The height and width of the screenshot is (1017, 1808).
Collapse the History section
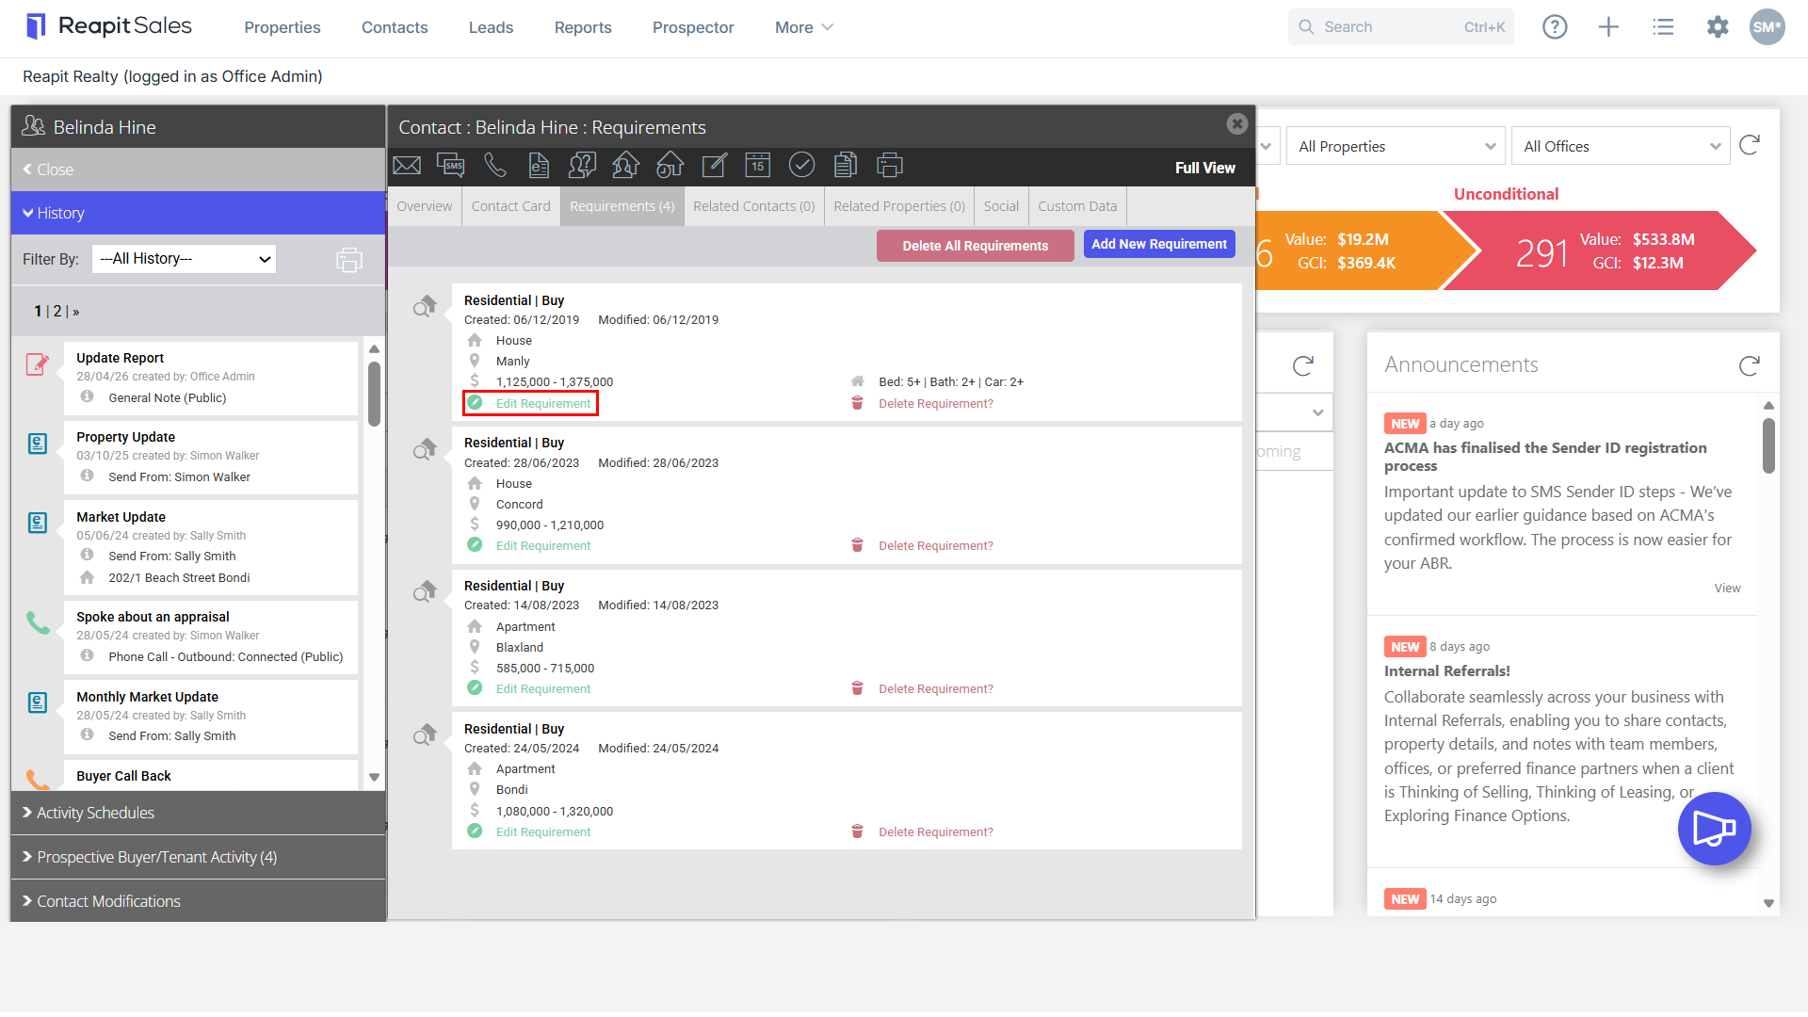(x=198, y=213)
